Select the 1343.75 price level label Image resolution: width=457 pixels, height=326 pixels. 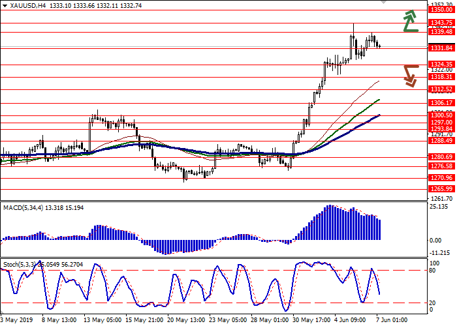[441, 22]
